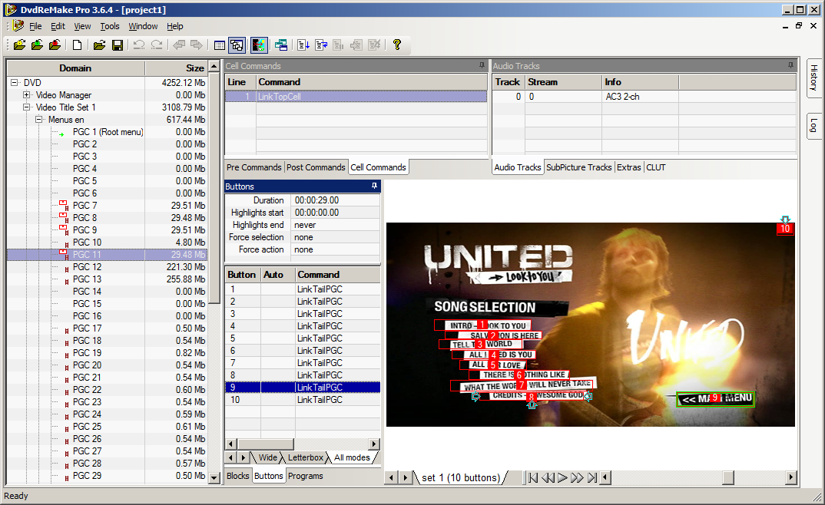Click the red button 10 marker in preview
The height and width of the screenshot is (505, 825).
(785, 229)
